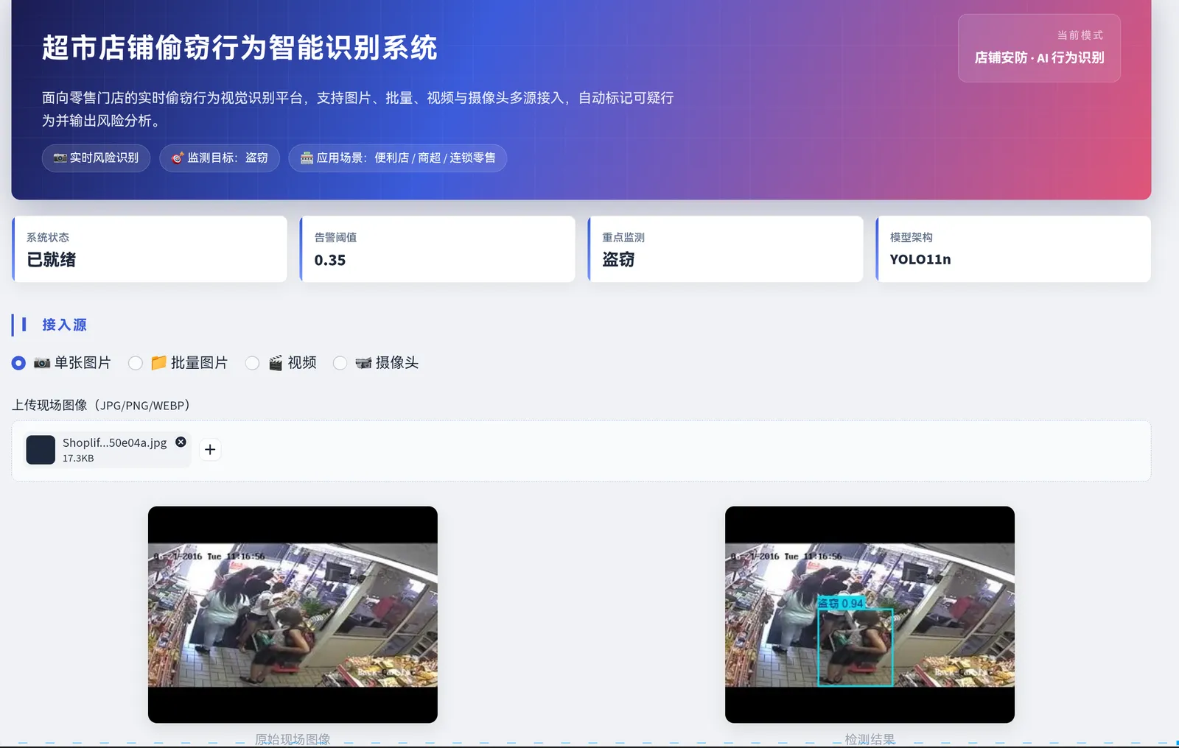The height and width of the screenshot is (748, 1179).
Task: Click the 告警阈值 0.35 card
Action: point(438,249)
